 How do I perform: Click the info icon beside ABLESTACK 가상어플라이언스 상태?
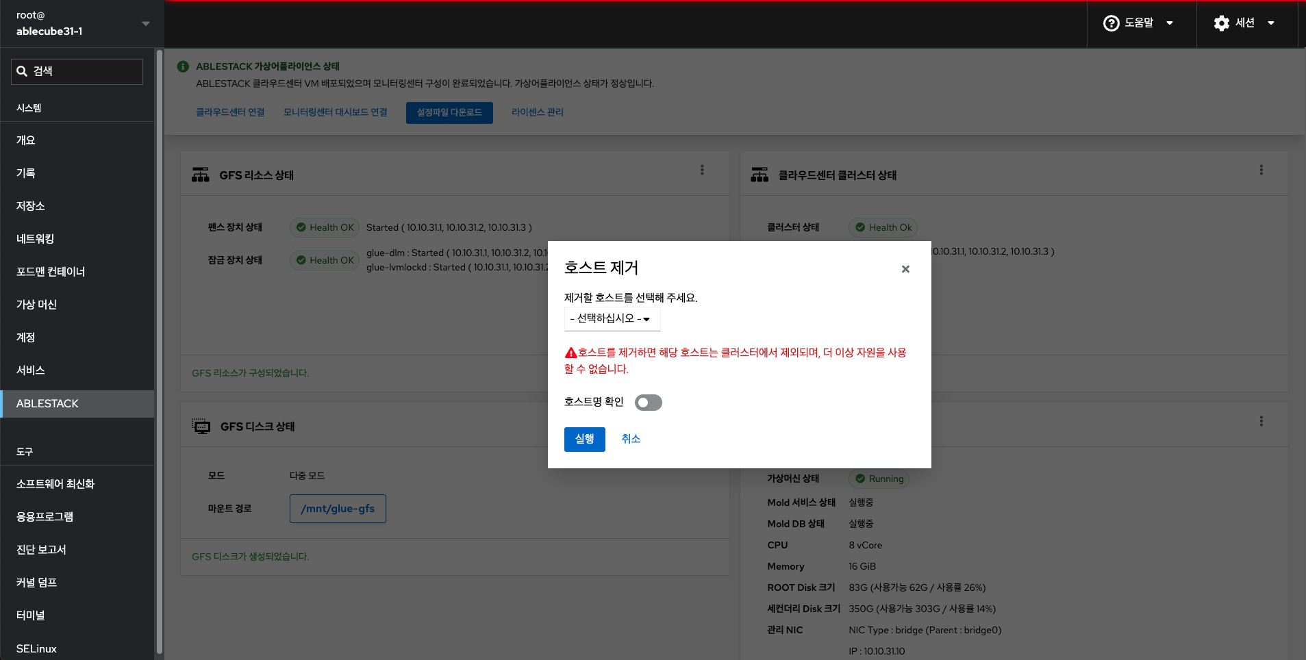[x=183, y=67]
